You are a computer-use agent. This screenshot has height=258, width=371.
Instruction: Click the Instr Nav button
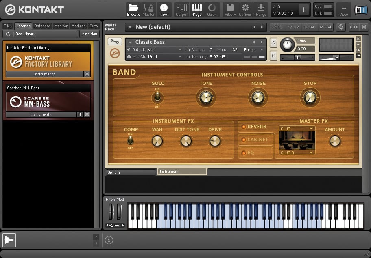pos(89,34)
